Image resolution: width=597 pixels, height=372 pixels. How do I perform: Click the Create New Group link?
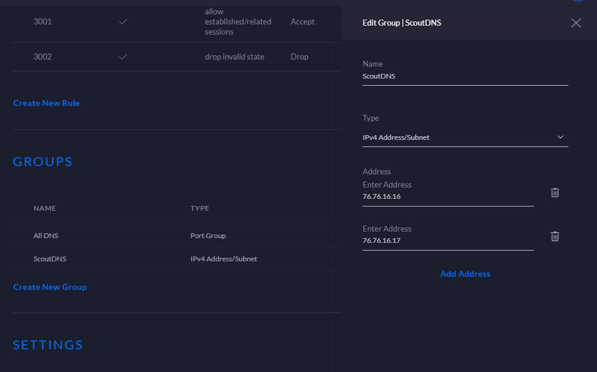point(50,287)
